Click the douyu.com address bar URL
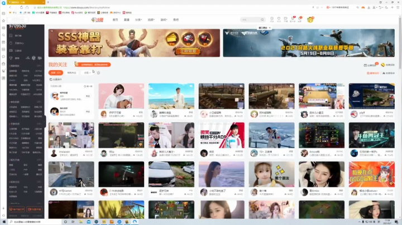 pyautogui.click(x=87, y=8)
